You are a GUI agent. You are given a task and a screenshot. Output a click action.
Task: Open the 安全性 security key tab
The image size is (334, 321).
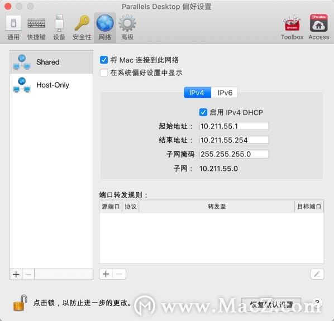pyautogui.click(x=82, y=28)
